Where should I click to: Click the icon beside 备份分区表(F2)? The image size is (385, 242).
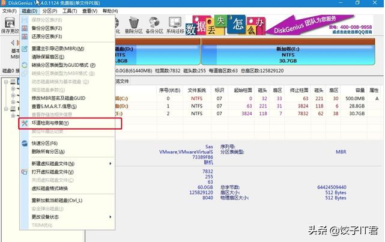pos(25,28)
